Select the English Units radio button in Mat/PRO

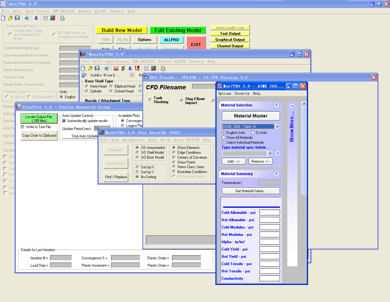click(x=224, y=133)
